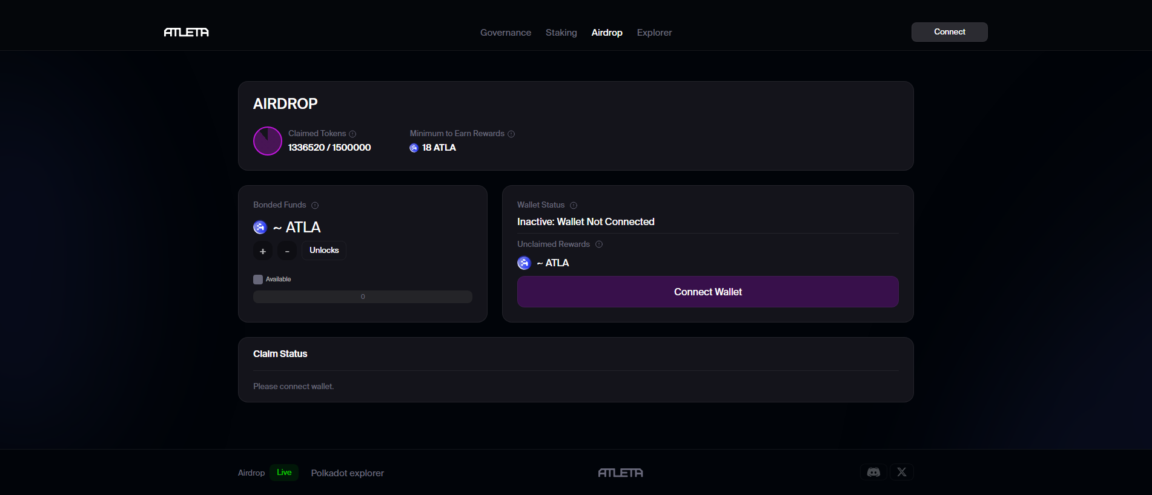Click the '1336520 / 1500000' claimed value
The height and width of the screenshot is (495, 1152).
pos(329,148)
